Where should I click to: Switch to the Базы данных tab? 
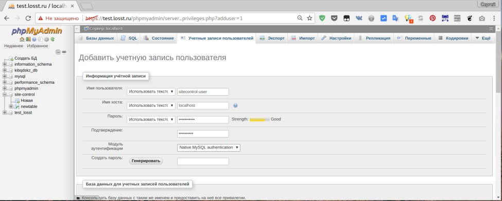pyautogui.click(x=96, y=38)
